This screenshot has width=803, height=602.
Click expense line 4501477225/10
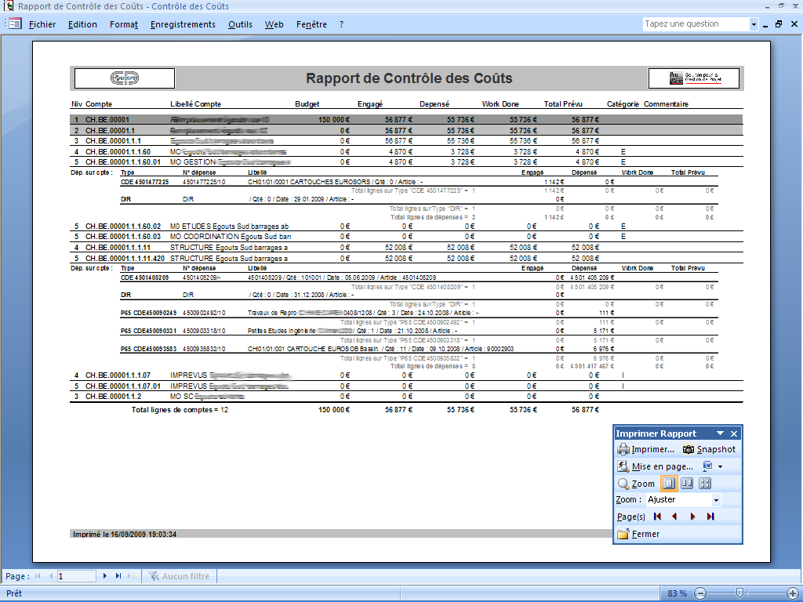point(419,182)
